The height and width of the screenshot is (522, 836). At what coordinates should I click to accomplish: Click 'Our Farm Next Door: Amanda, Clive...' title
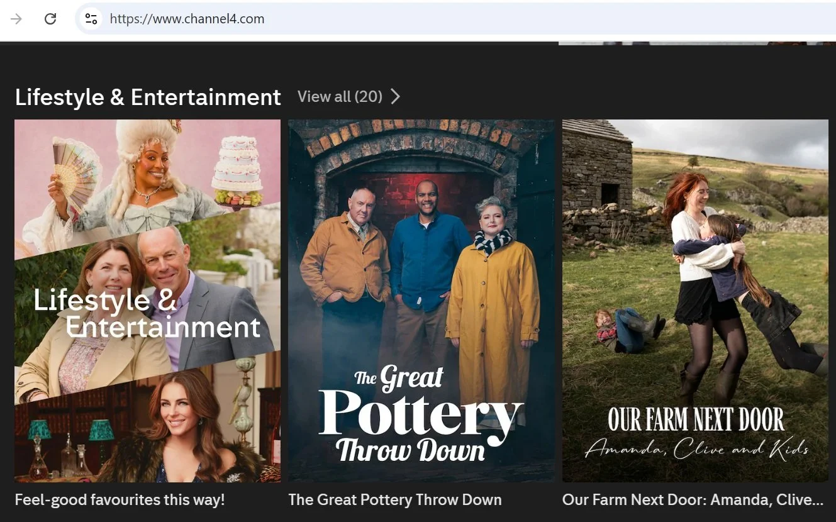(x=693, y=500)
